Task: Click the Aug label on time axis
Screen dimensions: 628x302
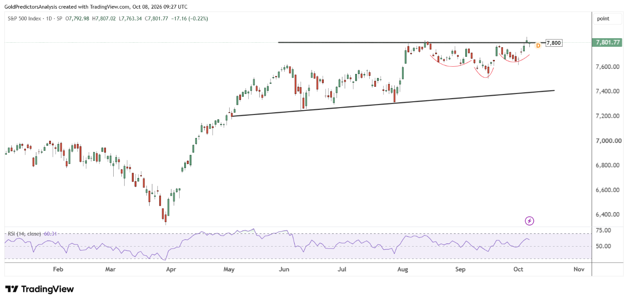Action: coord(402,269)
